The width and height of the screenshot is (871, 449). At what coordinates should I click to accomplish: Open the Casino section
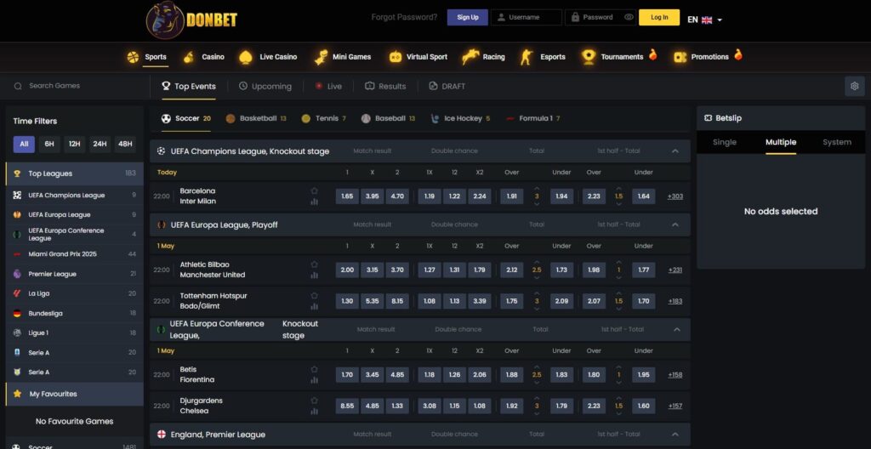point(204,57)
